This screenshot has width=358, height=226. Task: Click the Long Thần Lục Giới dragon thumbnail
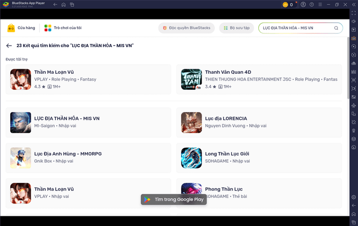coord(191,158)
